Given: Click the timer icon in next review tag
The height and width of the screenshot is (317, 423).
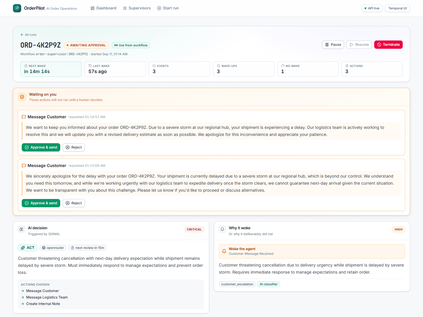Looking at the screenshot, I should pyautogui.click(x=73, y=248).
